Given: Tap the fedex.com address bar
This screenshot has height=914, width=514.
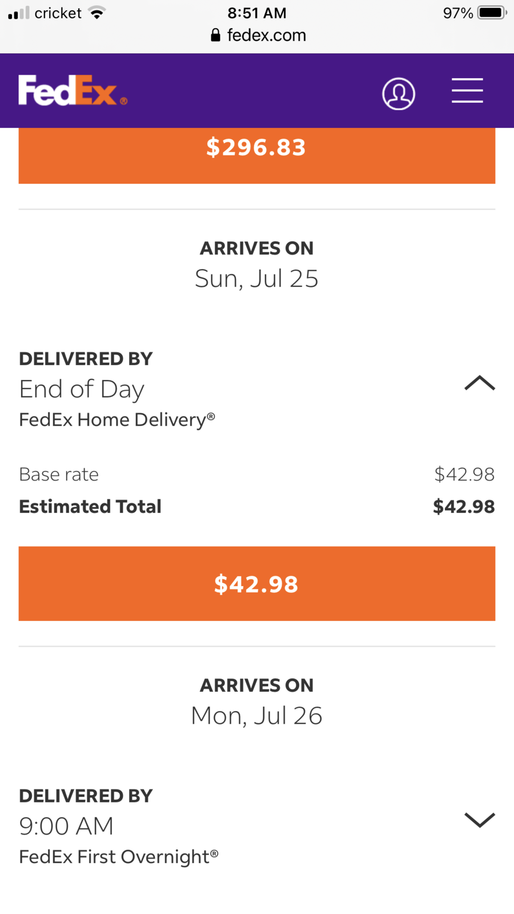Looking at the screenshot, I should coord(266,35).
